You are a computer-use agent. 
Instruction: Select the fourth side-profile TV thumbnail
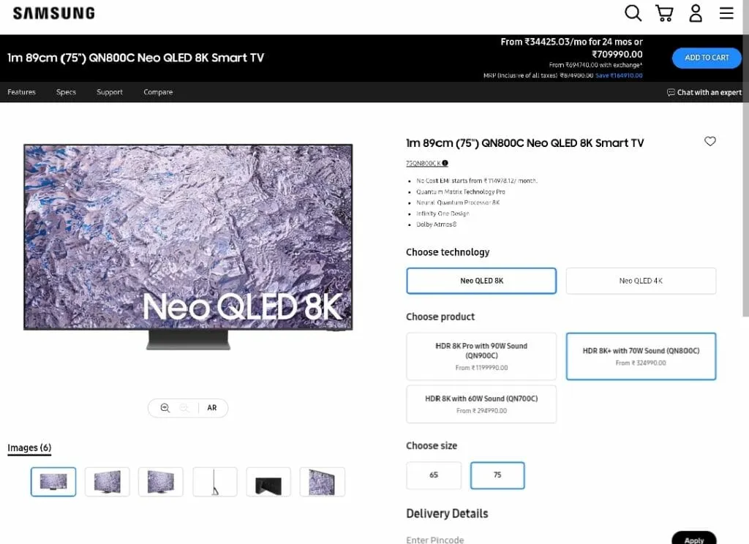point(215,482)
